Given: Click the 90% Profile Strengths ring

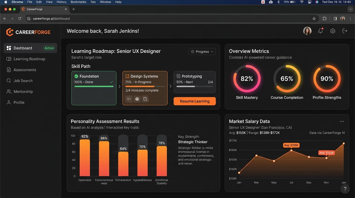Looking at the screenshot, I should point(327,79).
